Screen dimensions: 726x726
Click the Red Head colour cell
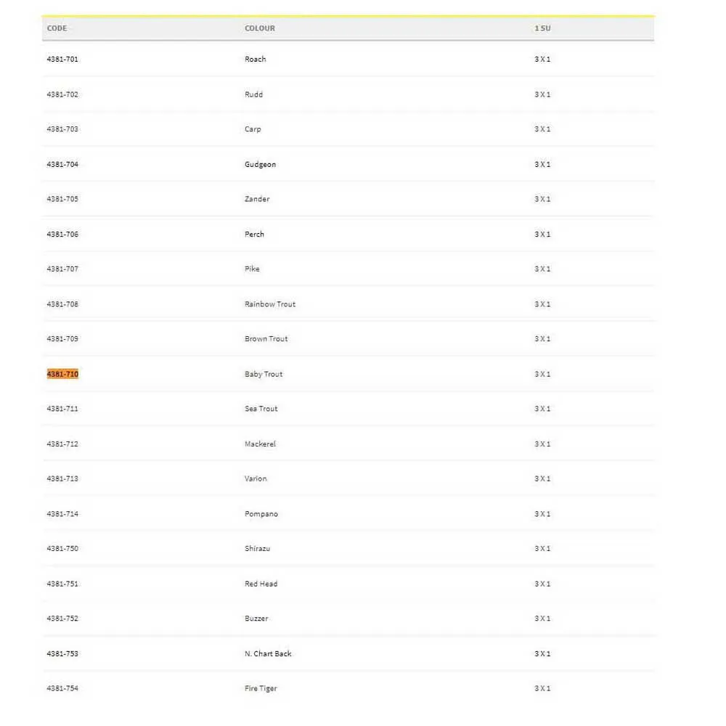pyautogui.click(x=261, y=584)
